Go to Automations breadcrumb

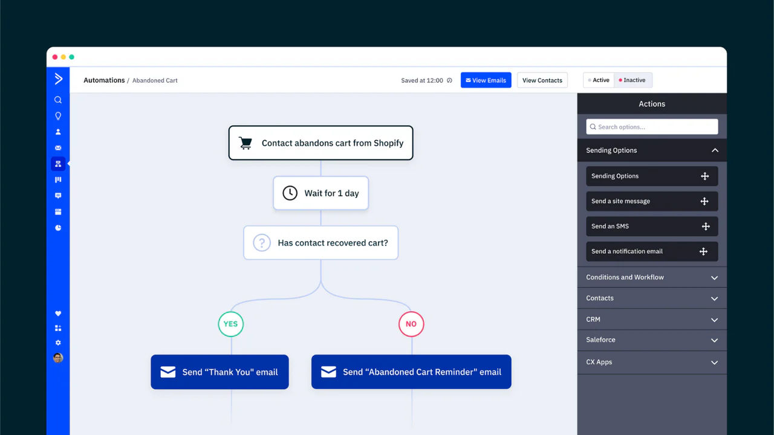pyautogui.click(x=104, y=80)
